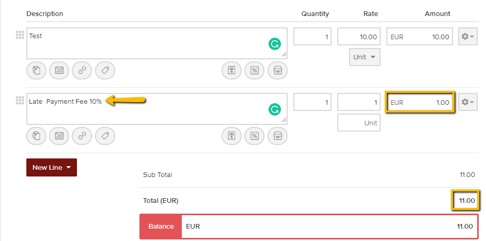The width and height of the screenshot is (486, 241).
Task: Click the Grammarly icon in the Test description
Action: coord(274,44)
